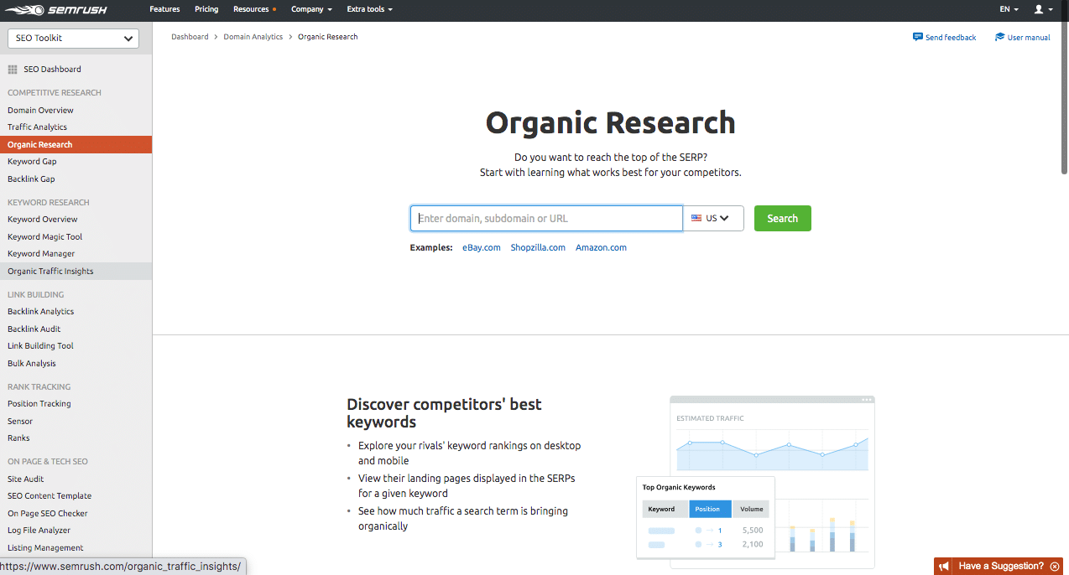The height and width of the screenshot is (575, 1069).
Task: Open Keyword Overview in sidebar
Action: point(43,220)
